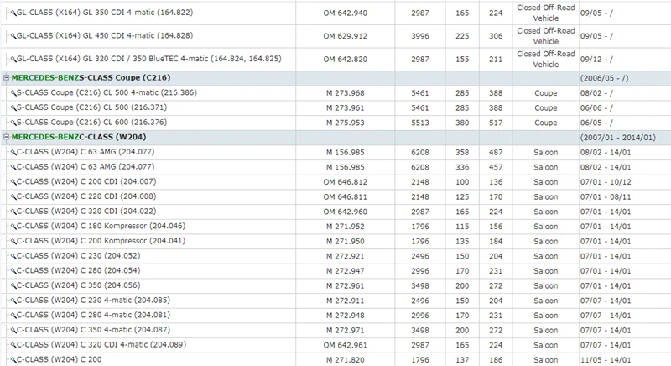Open S-CLASS Coupe CL 600 (216.376)
The height and width of the screenshot is (366, 671).
91,123
